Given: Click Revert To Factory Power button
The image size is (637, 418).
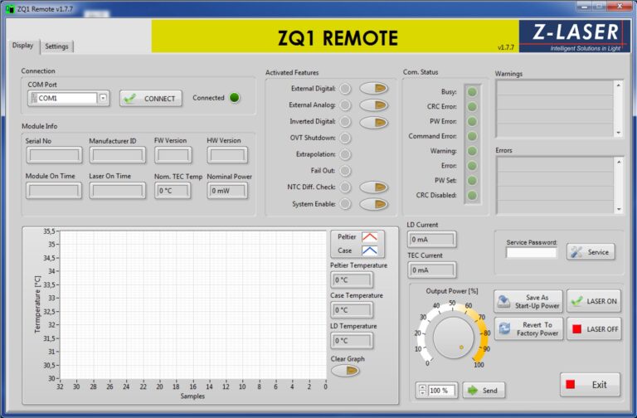Looking at the screenshot, I should point(528,329).
